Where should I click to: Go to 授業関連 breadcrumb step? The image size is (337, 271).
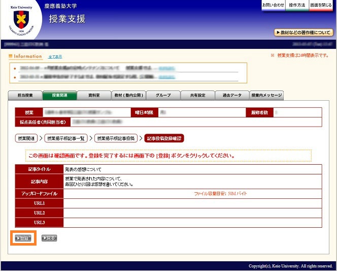tap(25, 138)
